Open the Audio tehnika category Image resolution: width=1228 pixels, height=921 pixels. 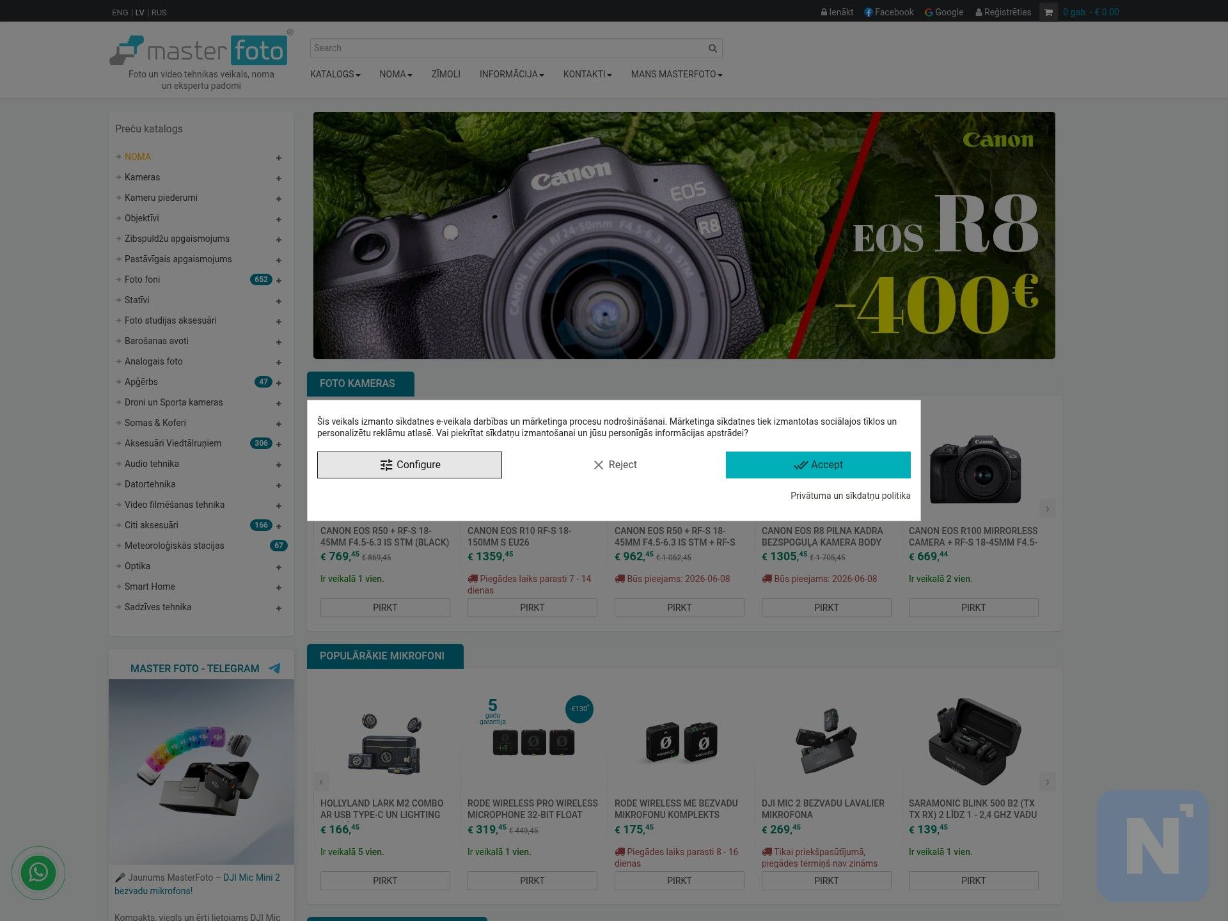tap(152, 464)
